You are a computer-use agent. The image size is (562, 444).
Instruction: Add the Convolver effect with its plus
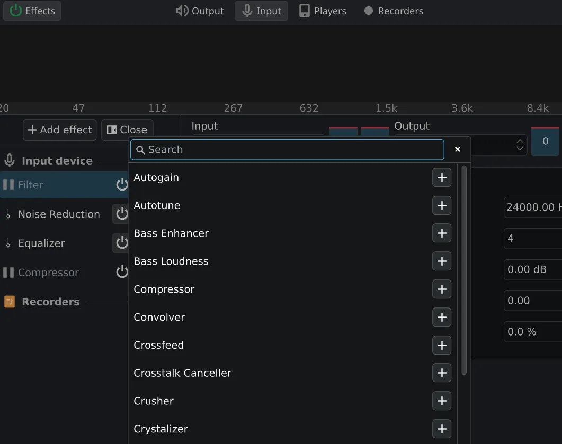442,317
